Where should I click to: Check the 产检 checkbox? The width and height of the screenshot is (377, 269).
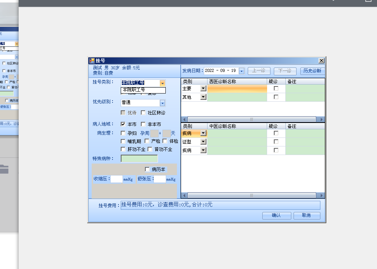pyautogui.click(x=147, y=141)
